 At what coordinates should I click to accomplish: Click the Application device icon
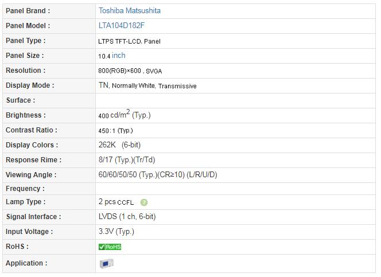point(106,263)
